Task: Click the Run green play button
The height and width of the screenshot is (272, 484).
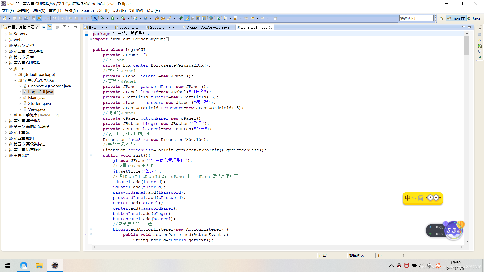Action: point(113,18)
